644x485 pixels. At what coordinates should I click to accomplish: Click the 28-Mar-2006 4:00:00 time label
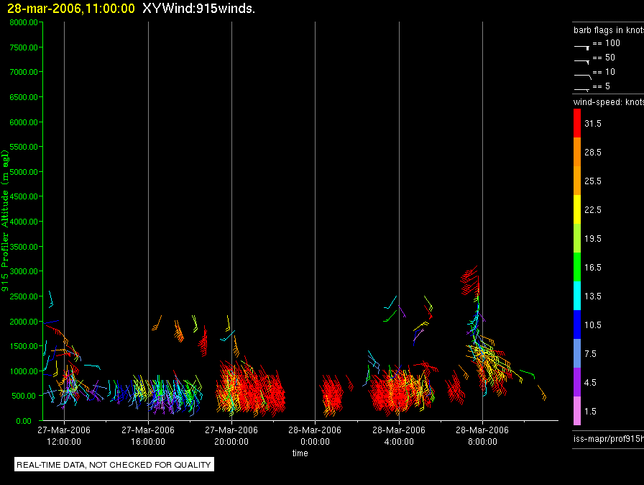(x=399, y=435)
